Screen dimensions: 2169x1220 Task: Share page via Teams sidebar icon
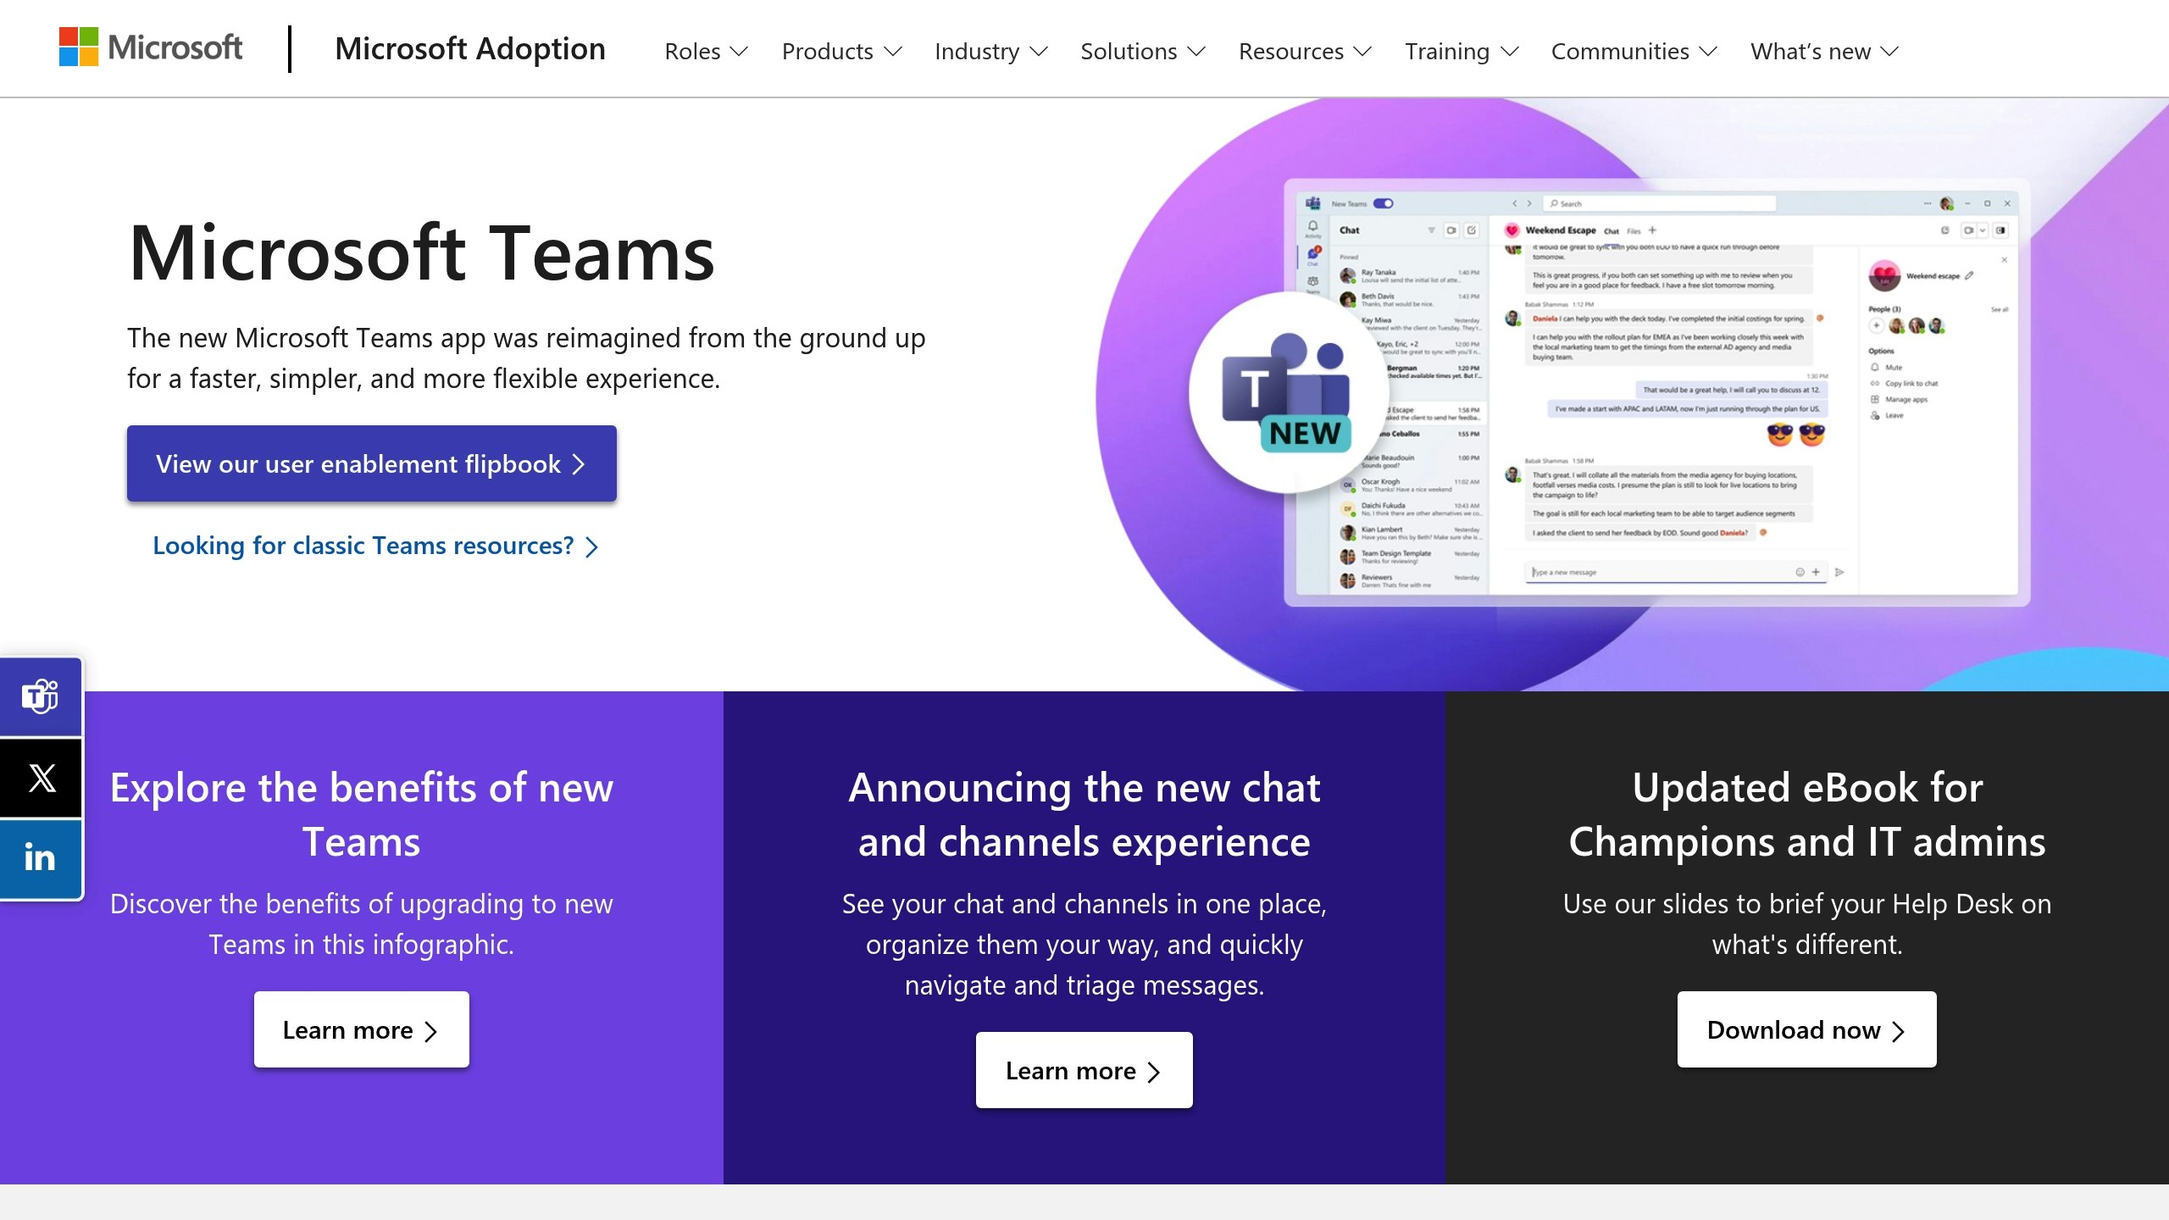pyautogui.click(x=40, y=696)
